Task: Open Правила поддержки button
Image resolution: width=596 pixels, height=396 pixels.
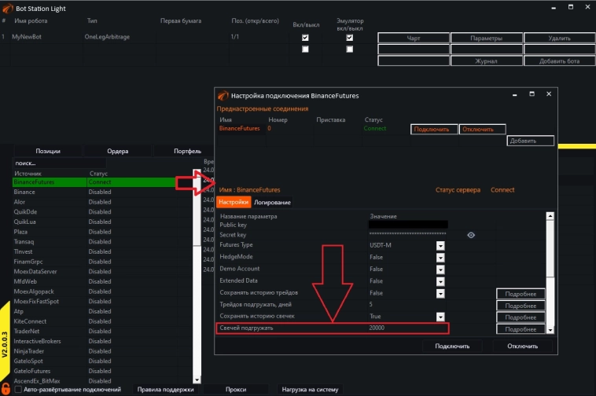Action: (x=165, y=390)
